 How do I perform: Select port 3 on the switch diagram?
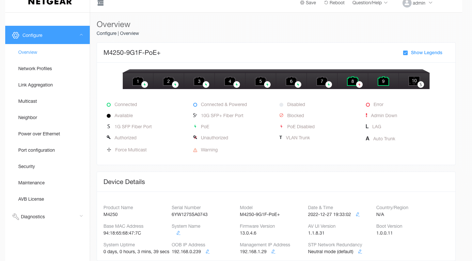click(x=199, y=81)
